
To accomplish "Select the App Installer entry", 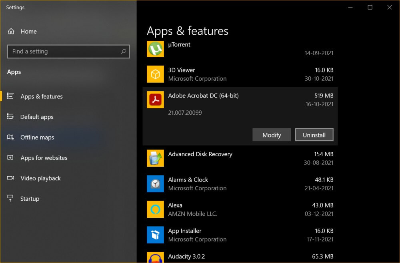I will click(240, 235).
